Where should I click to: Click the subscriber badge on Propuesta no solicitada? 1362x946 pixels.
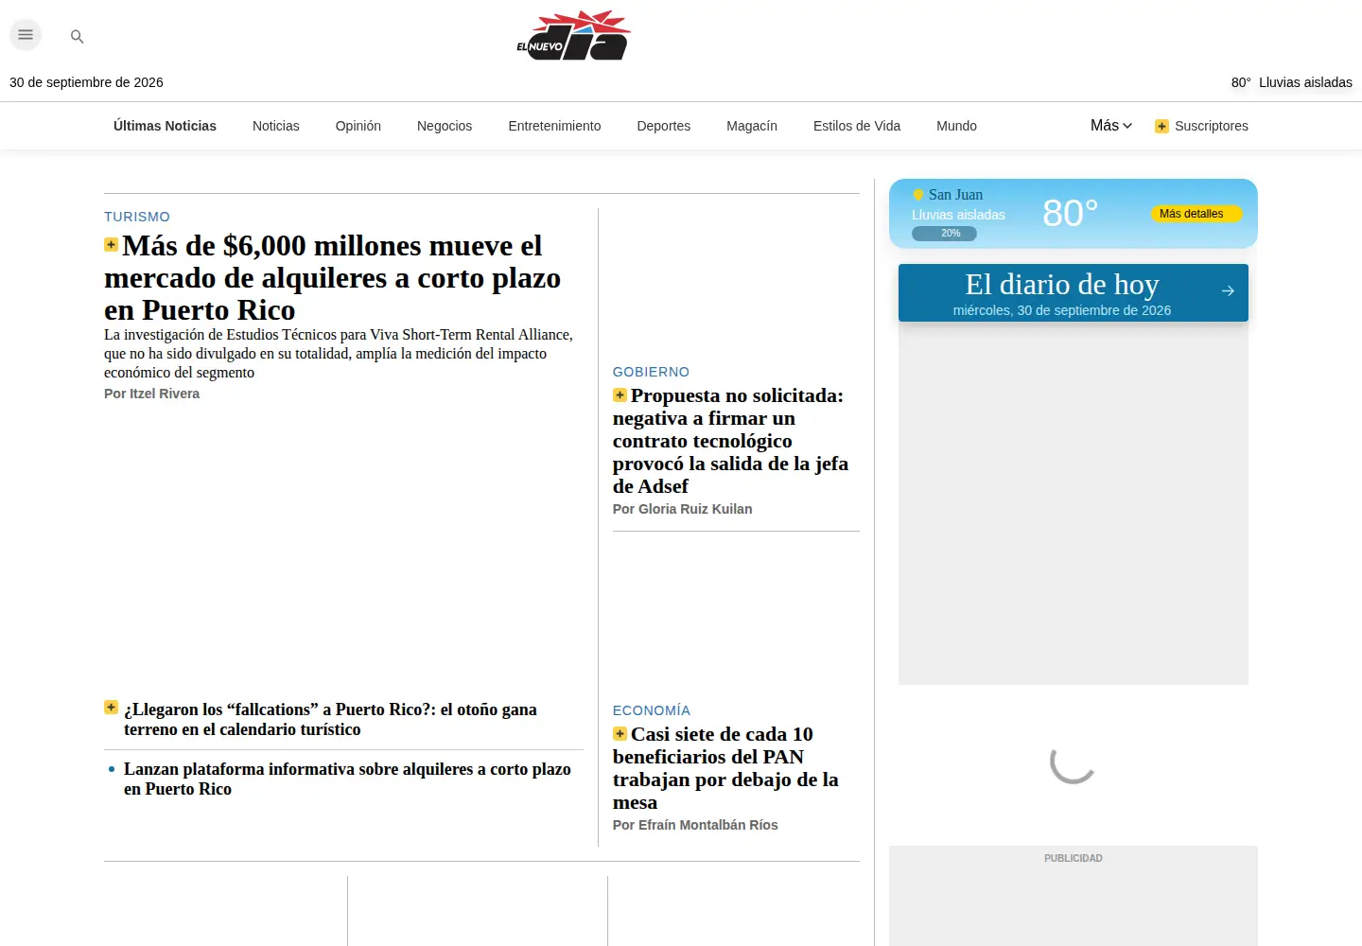pyautogui.click(x=620, y=395)
